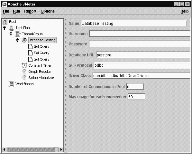Viewport: 192px width, 154px height.
Task: Click the Root clipboard icon in tree
Action: click(x=5, y=22)
